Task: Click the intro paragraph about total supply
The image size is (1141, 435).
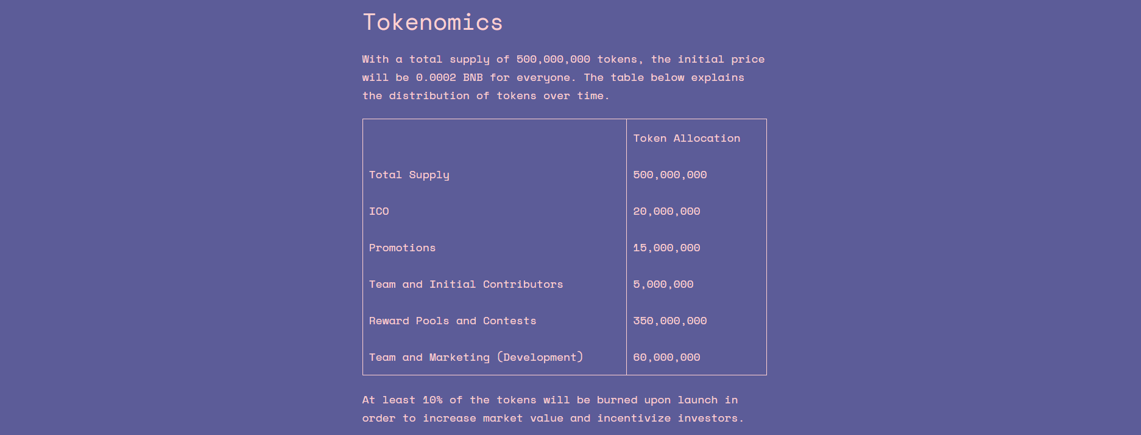Action: click(x=563, y=77)
